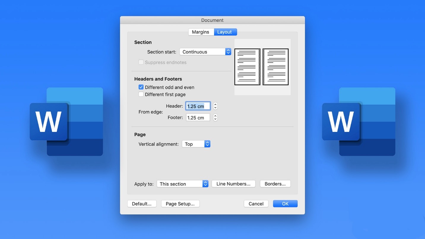
Task: Open the Section start dropdown
Action: click(205, 52)
